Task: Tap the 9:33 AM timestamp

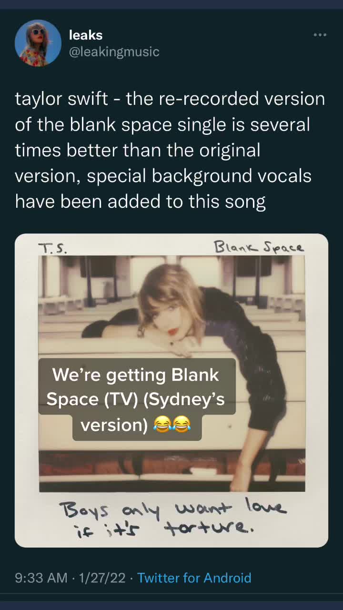Action: pyautogui.click(x=41, y=578)
